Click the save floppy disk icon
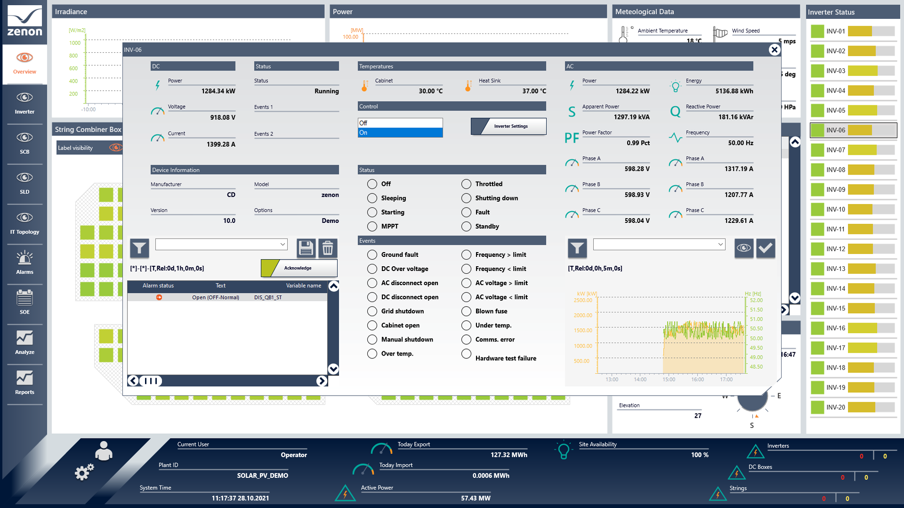 coord(306,248)
